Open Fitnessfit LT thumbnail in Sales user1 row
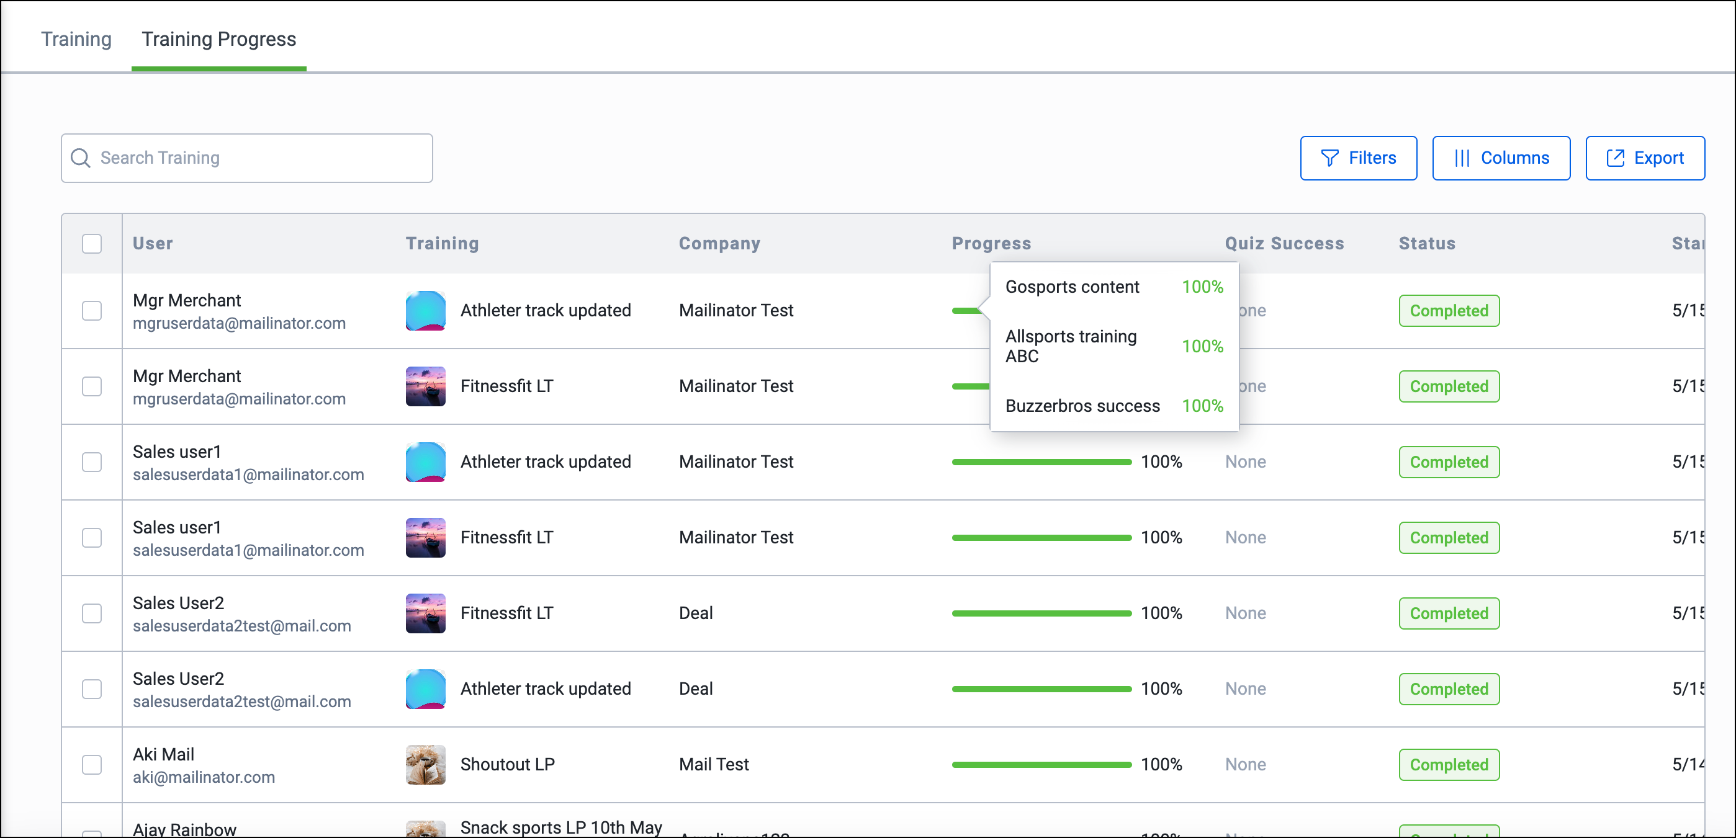The image size is (1736, 838). [425, 538]
